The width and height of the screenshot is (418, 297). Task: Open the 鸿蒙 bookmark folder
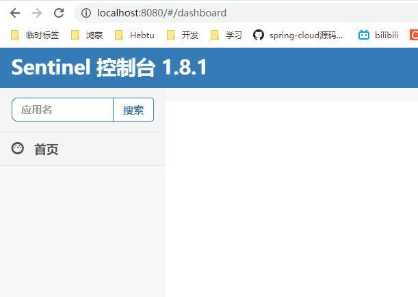click(x=87, y=35)
